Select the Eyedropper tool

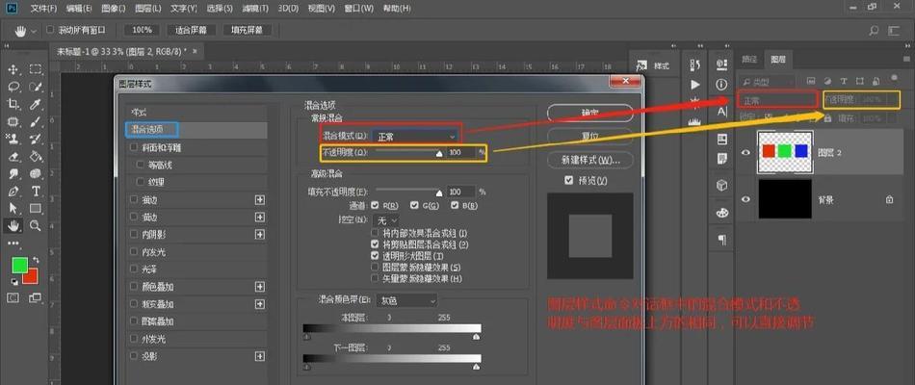point(36,104)
